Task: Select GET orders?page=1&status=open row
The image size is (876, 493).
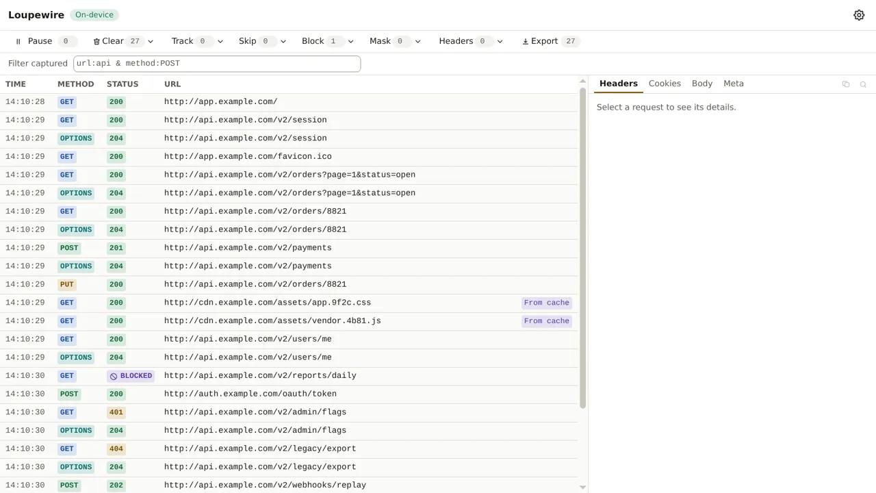Action: (x=289, y=175)
